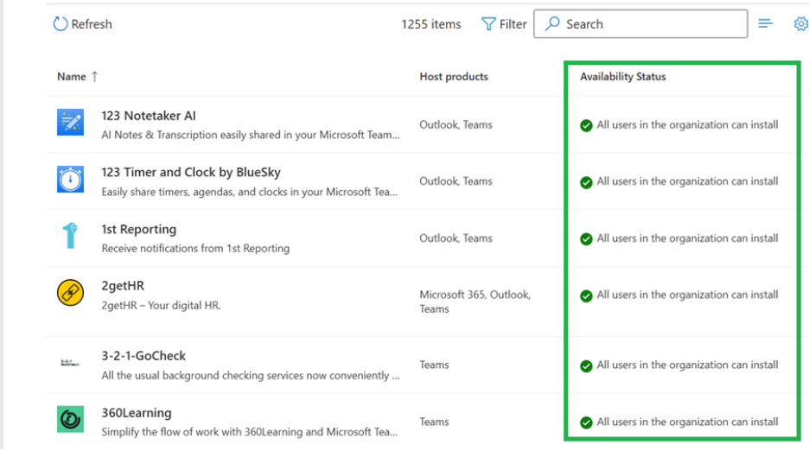
Task: Open the Filter options
Action: click(504, 24)
